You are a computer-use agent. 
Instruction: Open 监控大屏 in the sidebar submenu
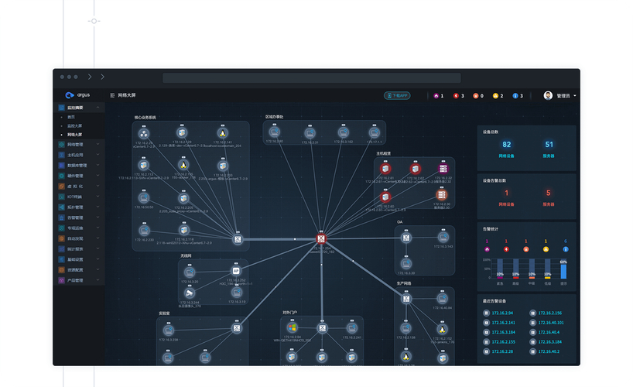[x=76, y=125]
